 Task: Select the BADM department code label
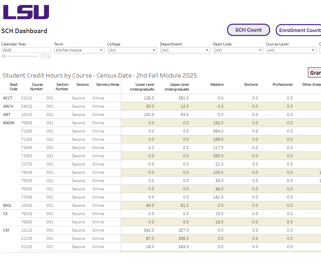pos(9,123)
